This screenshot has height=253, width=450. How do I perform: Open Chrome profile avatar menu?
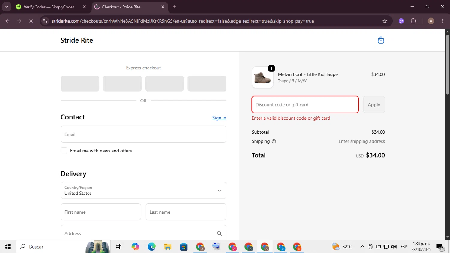[x=431, y=21]
